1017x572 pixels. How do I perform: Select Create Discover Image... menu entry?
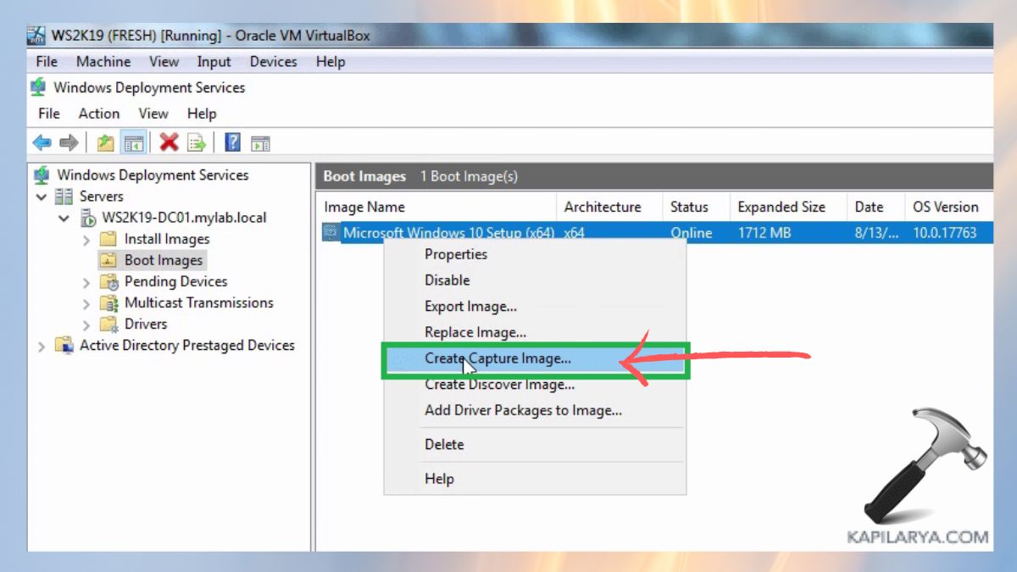[x=535, y=385]
